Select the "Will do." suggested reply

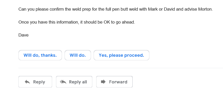[78, 55]
